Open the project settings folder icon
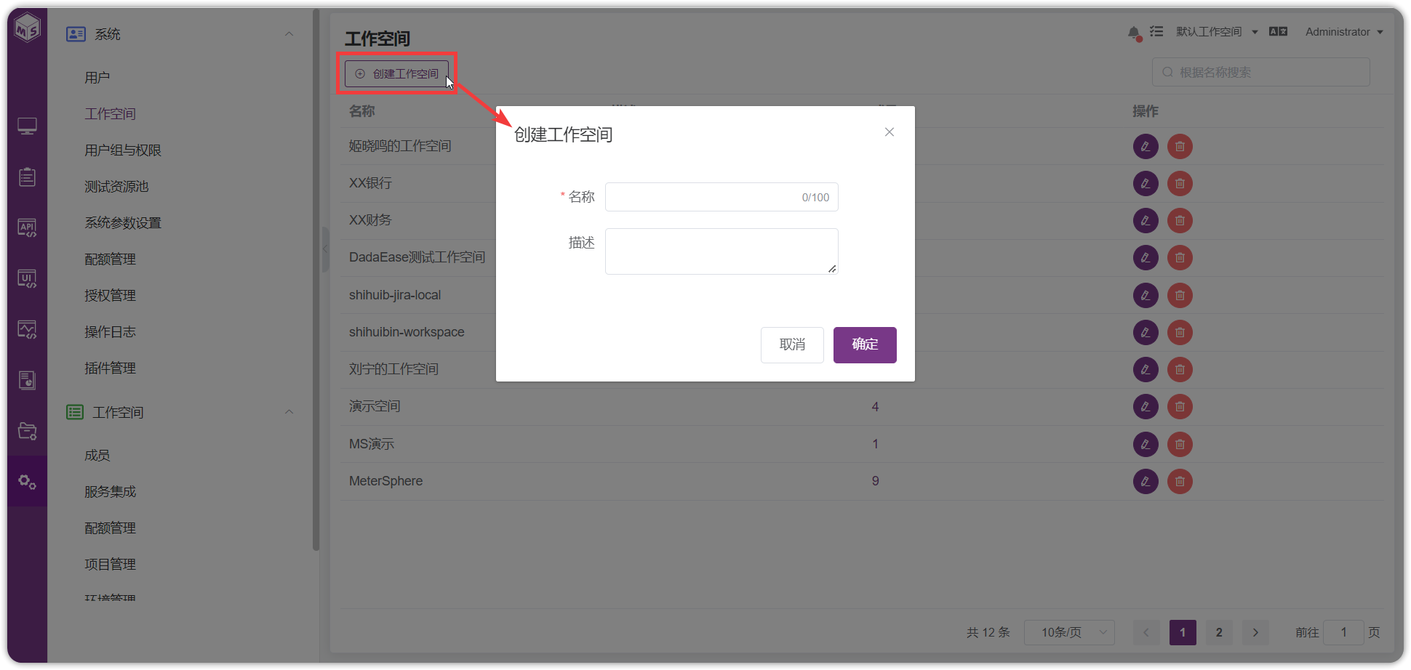Screen dimensions: 1411x670 [x=28, y=431]
